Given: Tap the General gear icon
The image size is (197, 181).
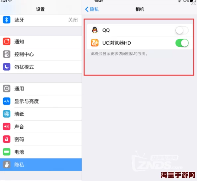Looking at the screenshot, I should point(7,89).
